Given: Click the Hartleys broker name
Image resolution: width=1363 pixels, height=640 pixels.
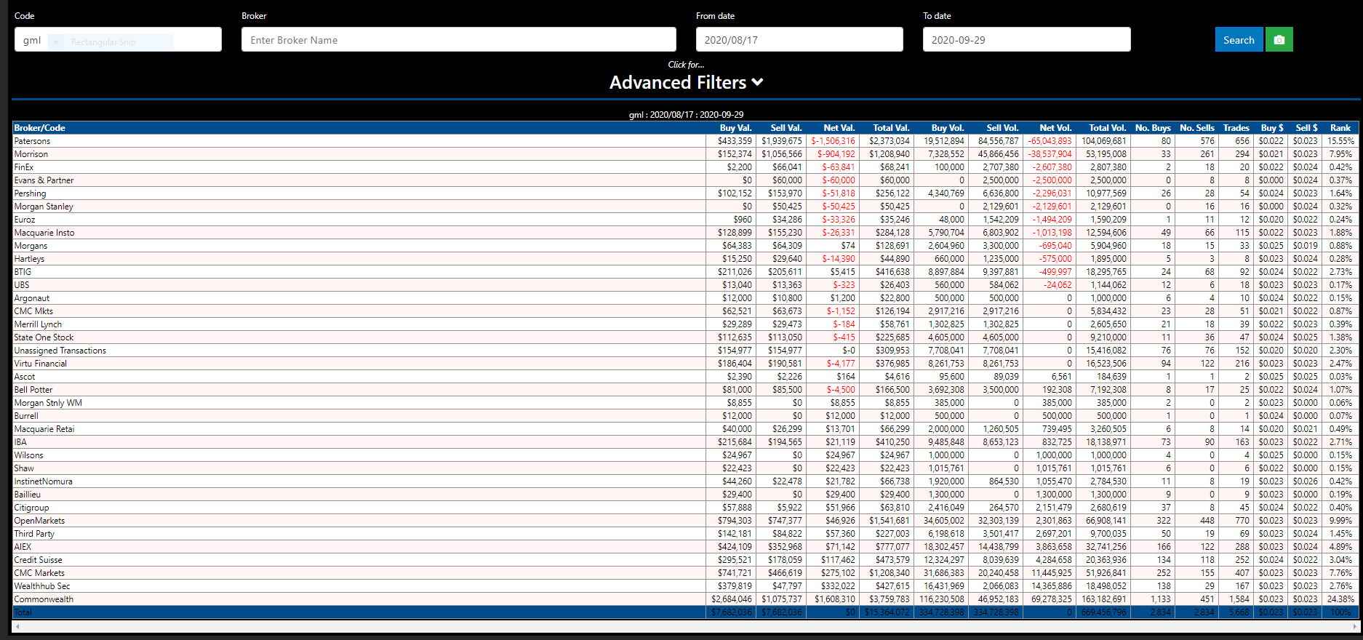Looking at the screenshot, I should (x=29, y=259).
